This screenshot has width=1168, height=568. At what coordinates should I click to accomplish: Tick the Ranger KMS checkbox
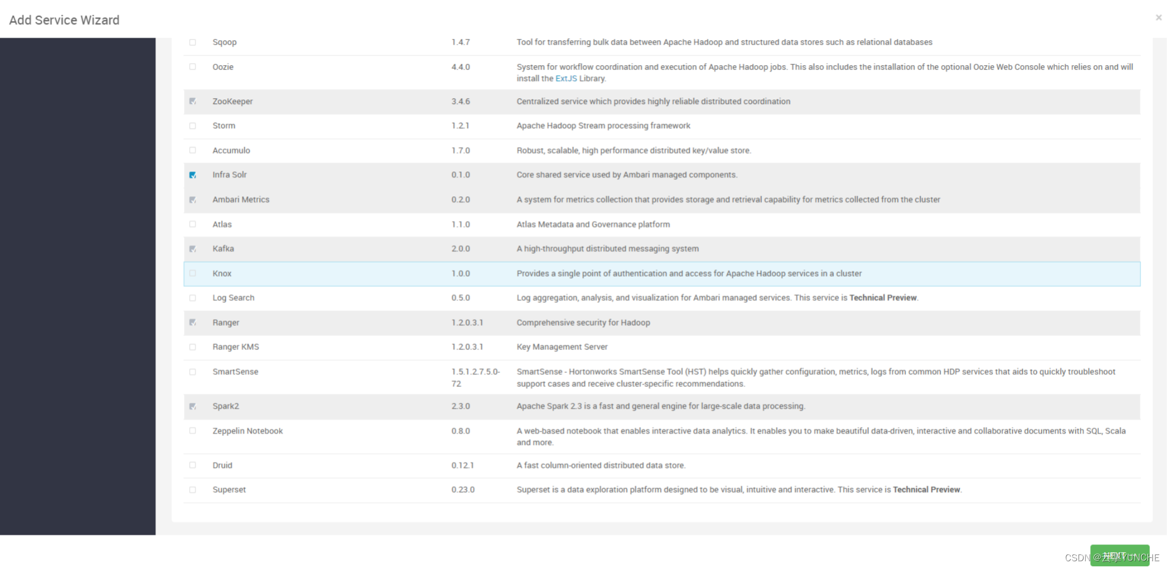[x=192, y=347]
